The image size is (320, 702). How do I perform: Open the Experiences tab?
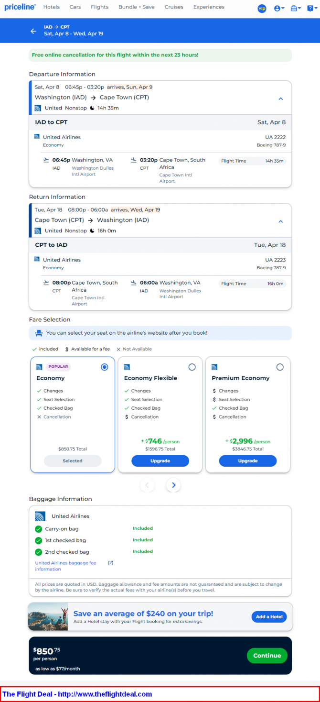pos(209,7)
